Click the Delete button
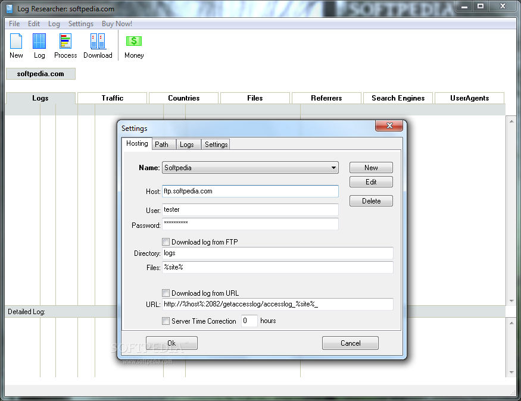Screen dimensions: 521x401 coord(371,201)
